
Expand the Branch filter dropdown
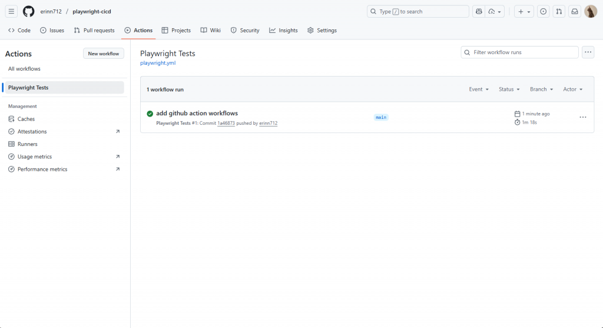tap(542, 89)
